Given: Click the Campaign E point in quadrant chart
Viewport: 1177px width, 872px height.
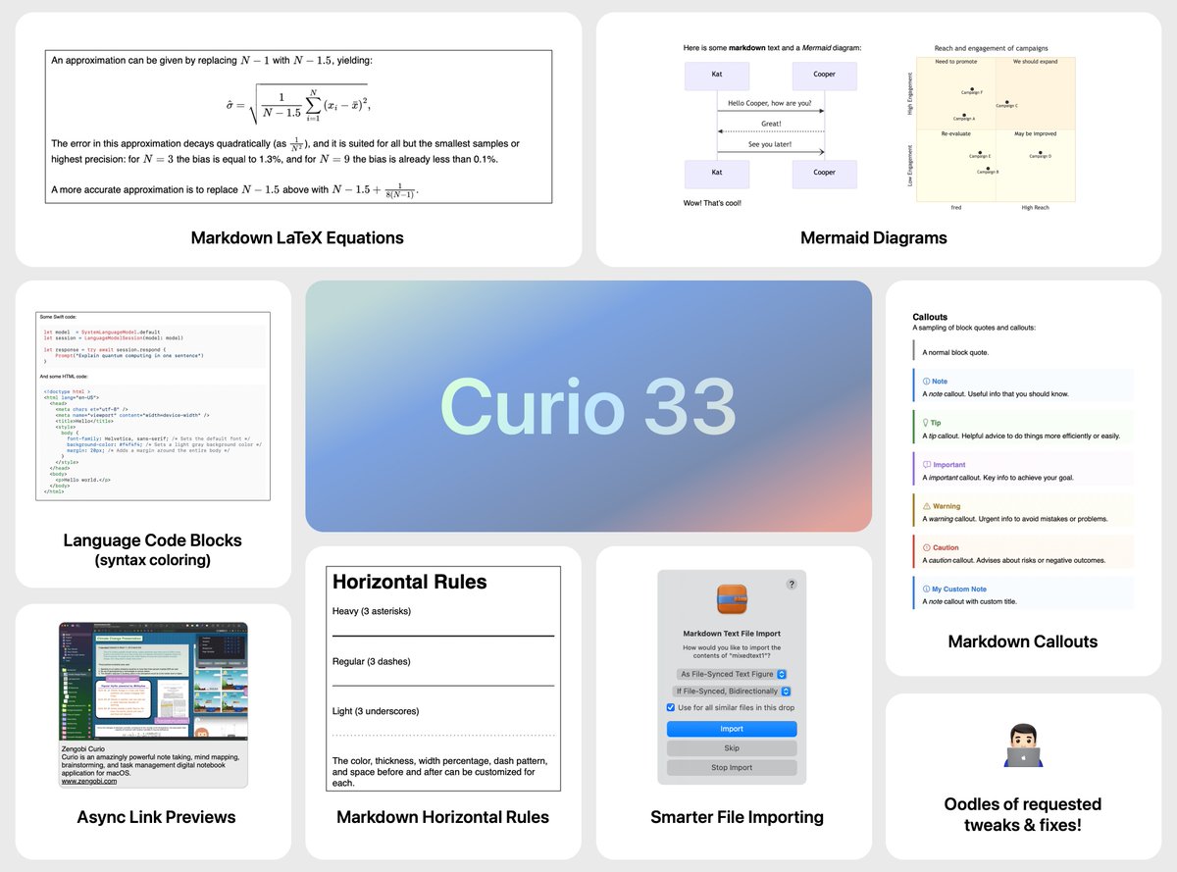Looking at the screenshot, I should tap(979, 152).
